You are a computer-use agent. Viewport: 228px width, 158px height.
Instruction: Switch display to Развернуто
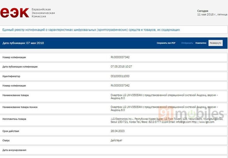(216, 43)
